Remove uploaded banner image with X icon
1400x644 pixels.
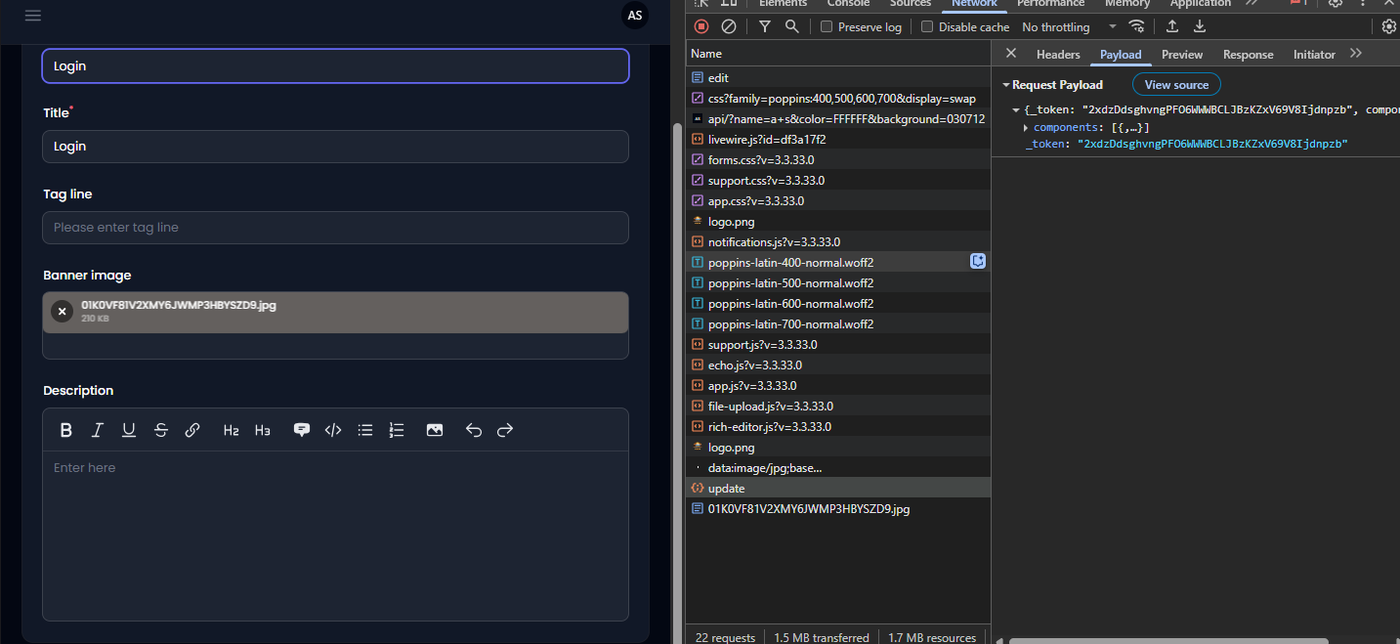[63, 312]
